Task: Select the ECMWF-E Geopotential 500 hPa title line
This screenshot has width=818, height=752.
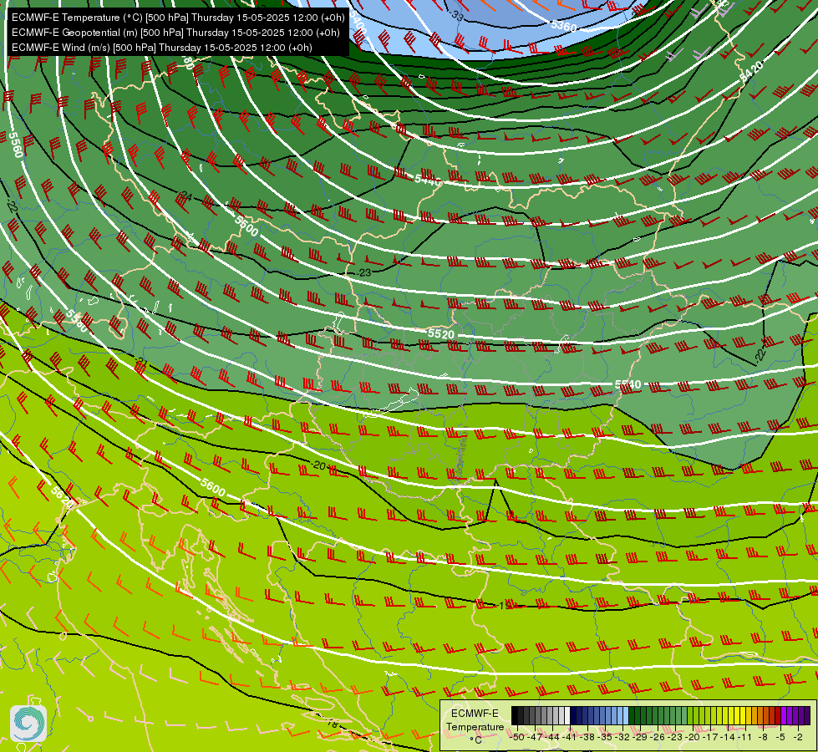Action: point(175,33)
